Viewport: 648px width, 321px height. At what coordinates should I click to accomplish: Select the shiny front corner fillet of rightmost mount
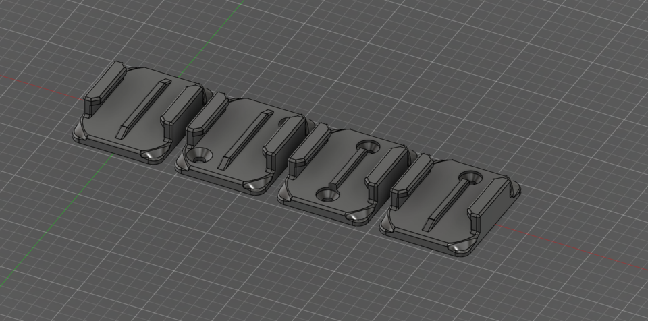click(x=463, y=247)
